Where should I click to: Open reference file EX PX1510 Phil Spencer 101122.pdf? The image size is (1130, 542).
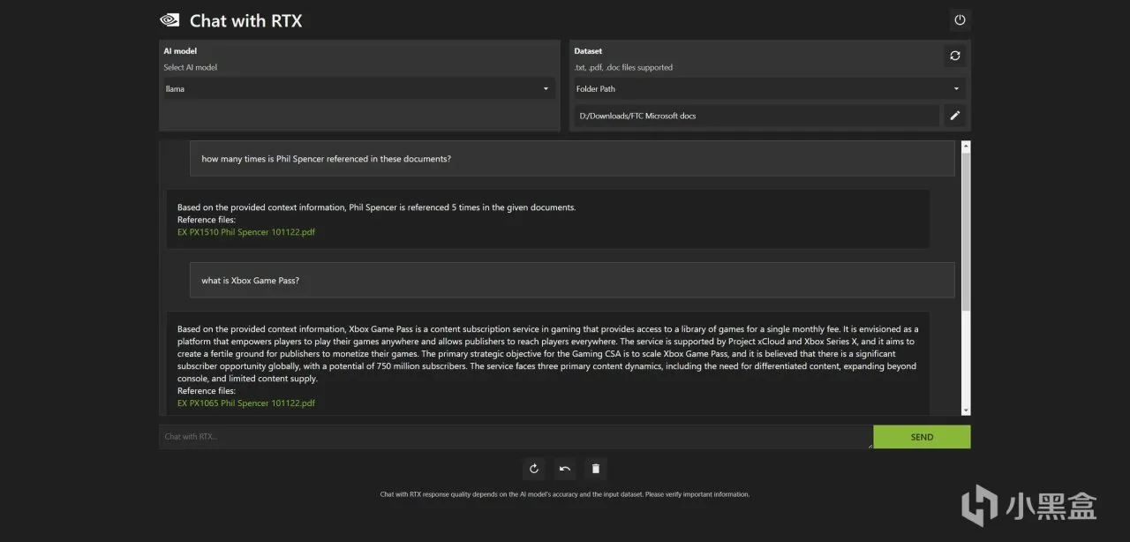point(246,232)
